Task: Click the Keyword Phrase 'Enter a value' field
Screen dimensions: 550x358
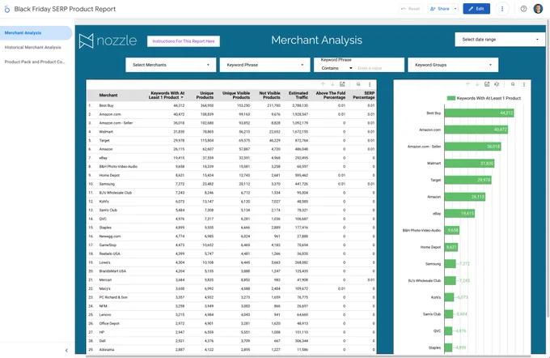Action: 379,68
